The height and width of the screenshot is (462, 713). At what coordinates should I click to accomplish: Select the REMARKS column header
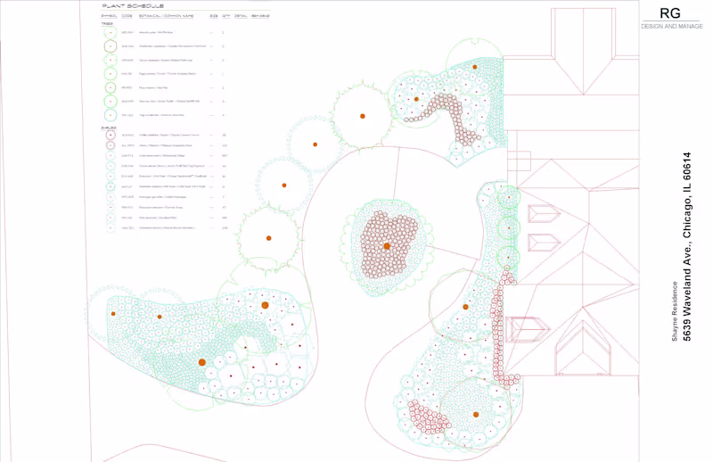click(x=260, y=16)
